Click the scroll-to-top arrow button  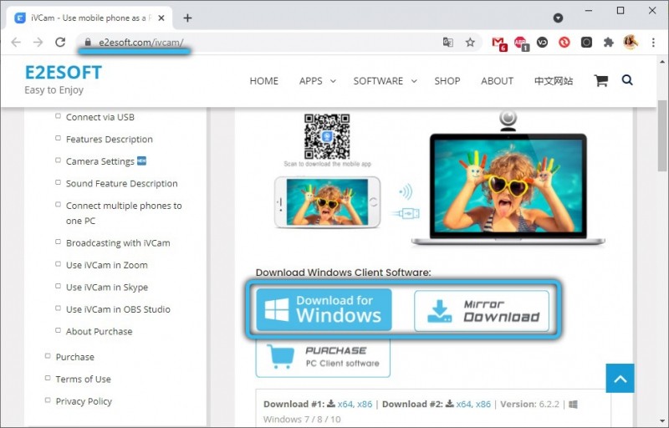click(620, 378)
